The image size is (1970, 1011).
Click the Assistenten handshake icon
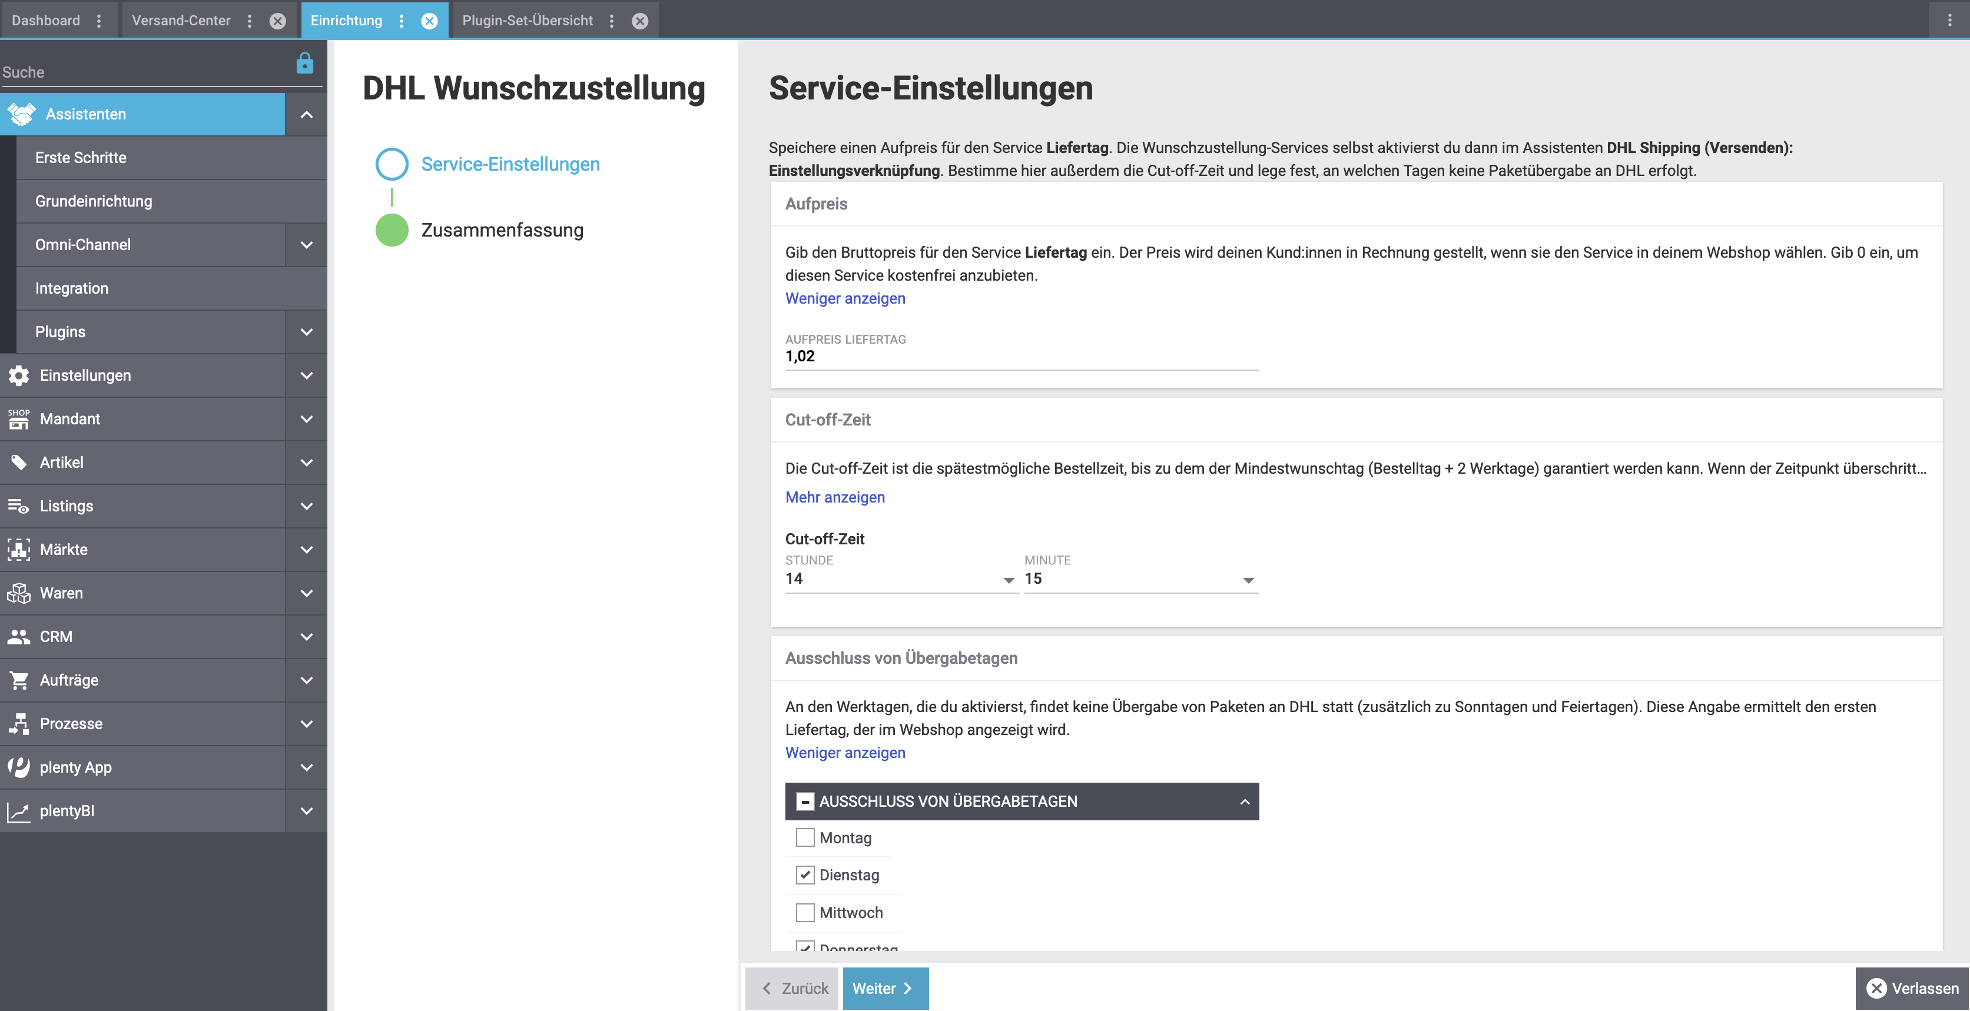click(x=21, y=115)
